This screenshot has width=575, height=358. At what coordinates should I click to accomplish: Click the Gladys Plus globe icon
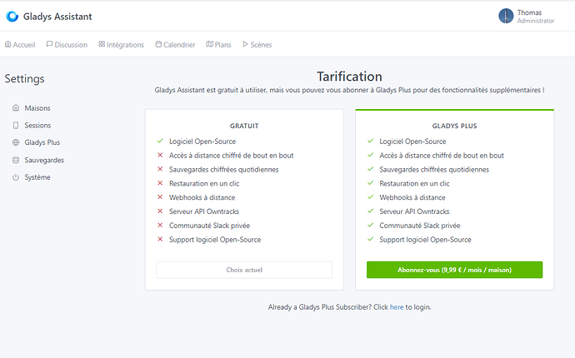(x=16, y=142)
